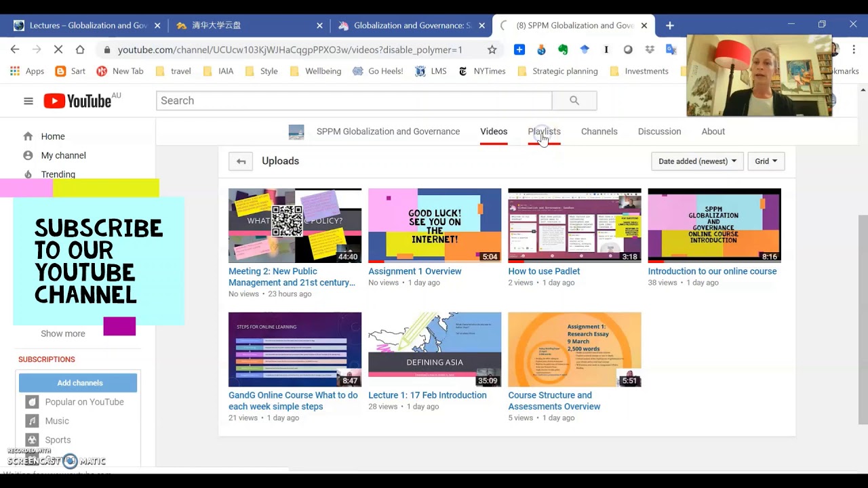Image resolution: width=868 pixels, height=488 pixels.
Task: Click the blue plus extension icon
Action: click(519, 49)
